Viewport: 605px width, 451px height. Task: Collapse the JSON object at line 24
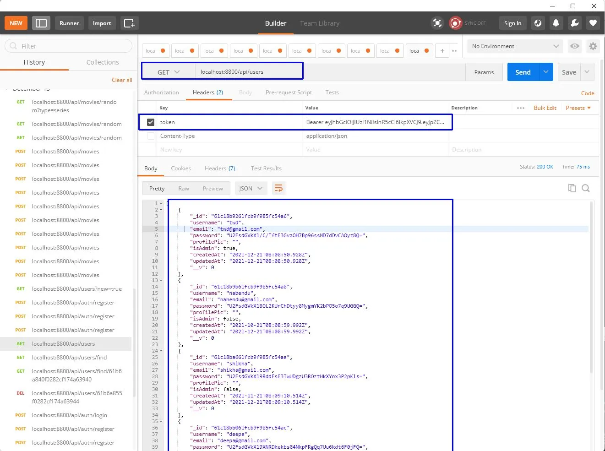coord(161,351)
